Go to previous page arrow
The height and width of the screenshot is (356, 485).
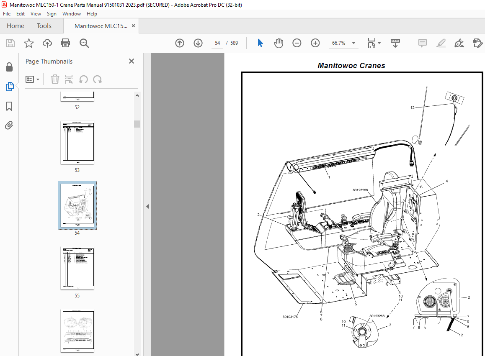pyautogui.click(x=180, y=43)
